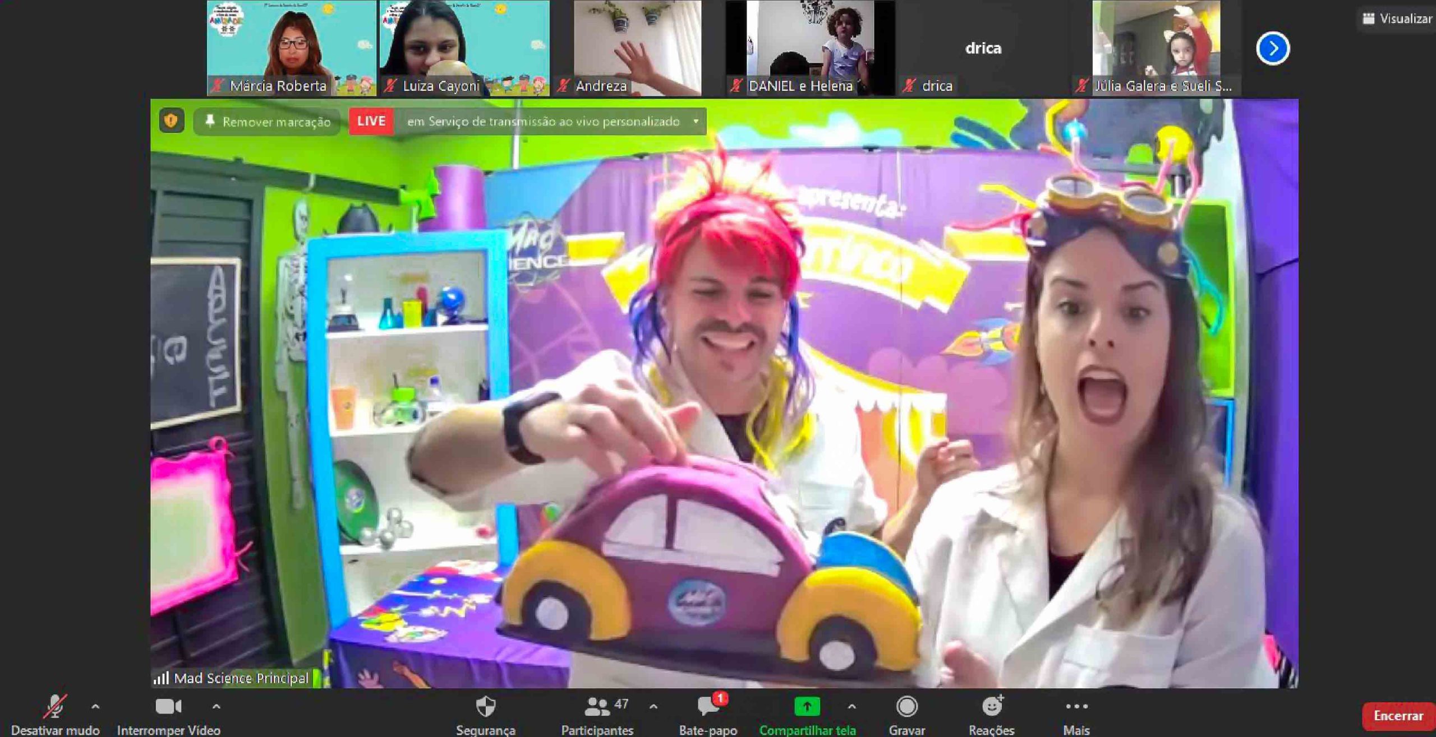Viewport: 1436px width, 737px height.
Task: Expand audio options arrow beside microphone
Action: 95,707
